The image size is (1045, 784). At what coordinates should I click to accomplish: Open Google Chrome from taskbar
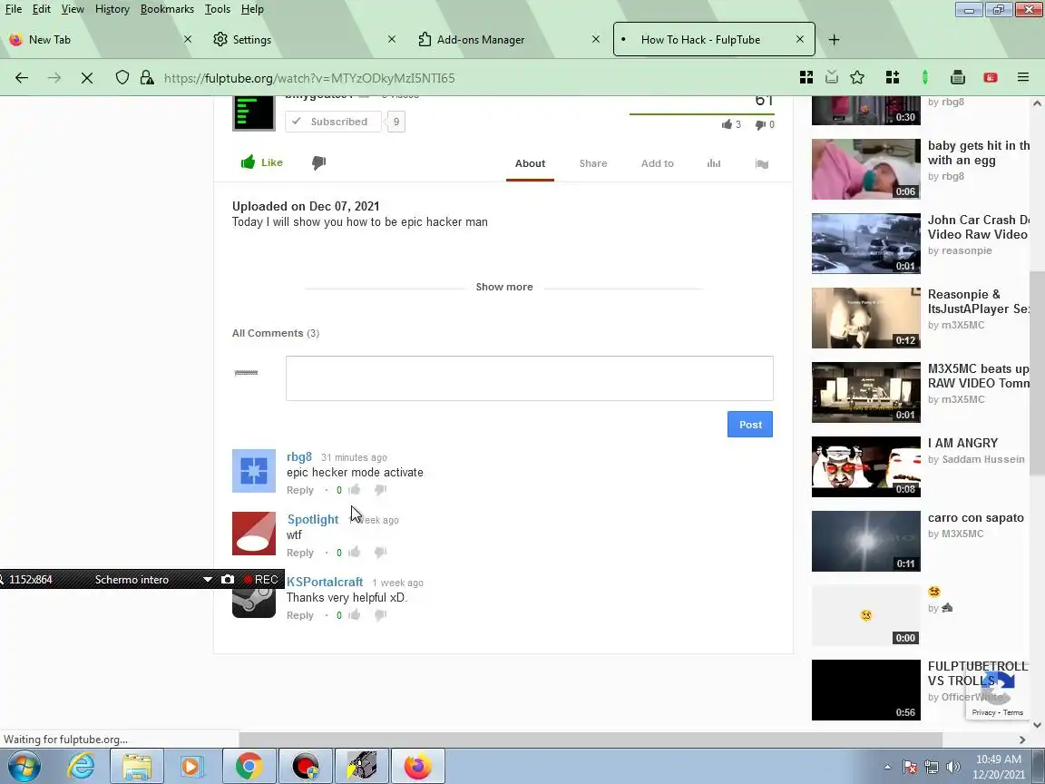click(x=249, y=766)
